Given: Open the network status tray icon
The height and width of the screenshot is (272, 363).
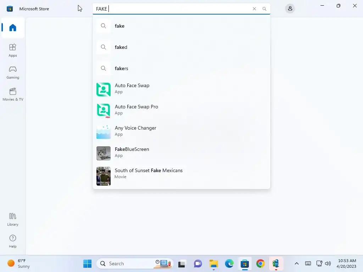Looking at the screenshot, I should (x=319, y=263).
